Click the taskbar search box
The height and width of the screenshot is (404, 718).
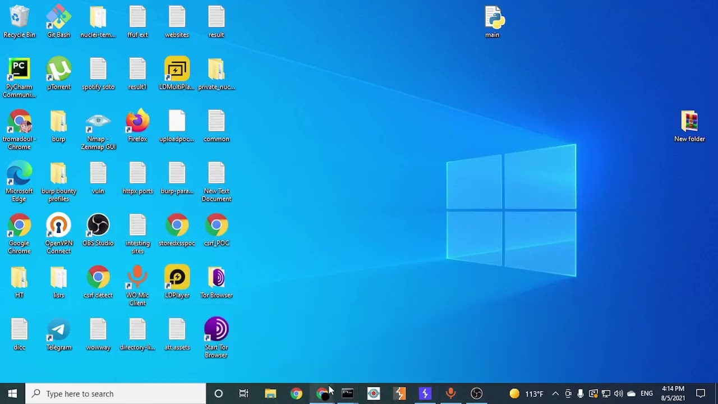point(116,393)
